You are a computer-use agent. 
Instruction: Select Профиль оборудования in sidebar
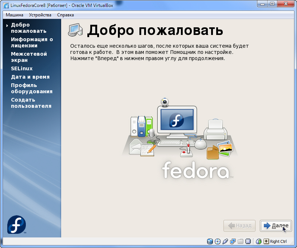click(x=32, y=88)
